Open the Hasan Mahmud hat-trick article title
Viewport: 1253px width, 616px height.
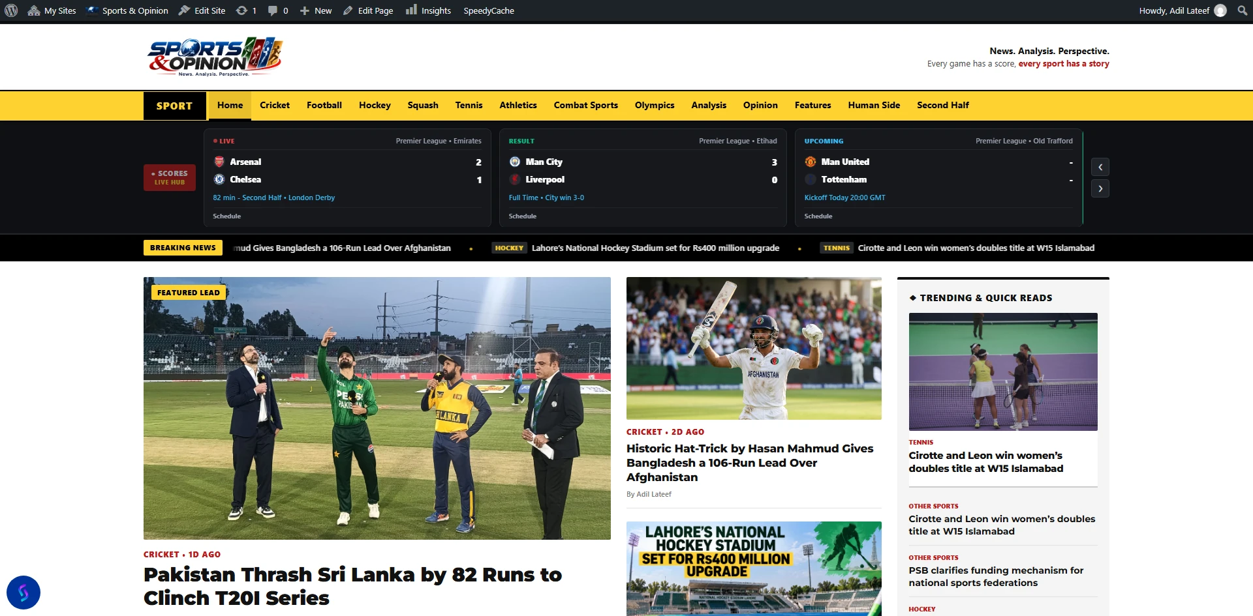(x=750, y=463)
